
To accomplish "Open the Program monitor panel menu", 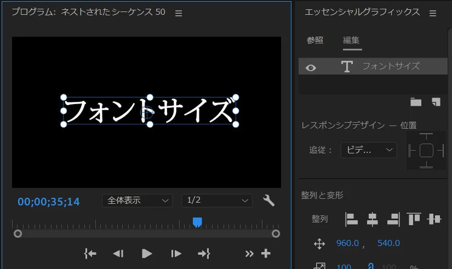I will [x=179, y=13].
